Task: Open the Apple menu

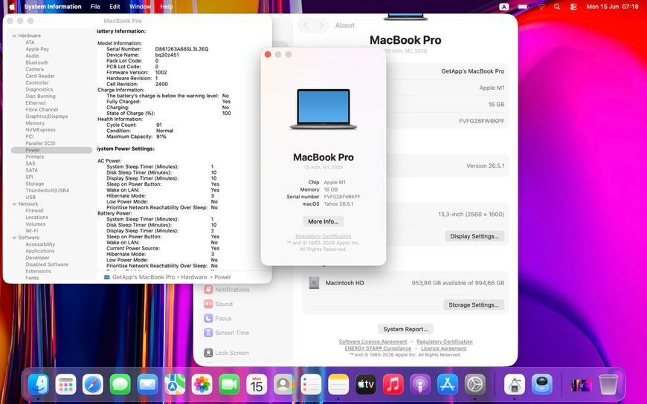Action: (12, 7)
